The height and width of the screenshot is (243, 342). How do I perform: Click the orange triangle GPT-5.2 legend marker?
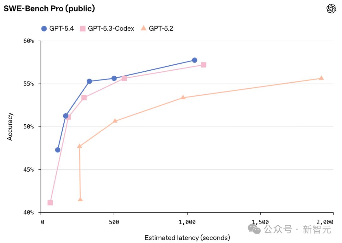143,28
